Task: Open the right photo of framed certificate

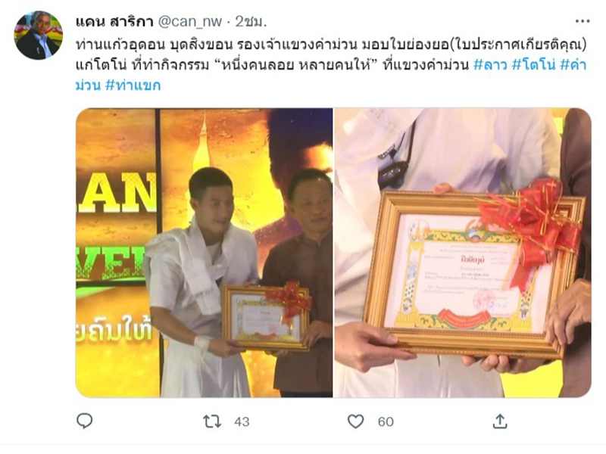Action: (463, 253)
